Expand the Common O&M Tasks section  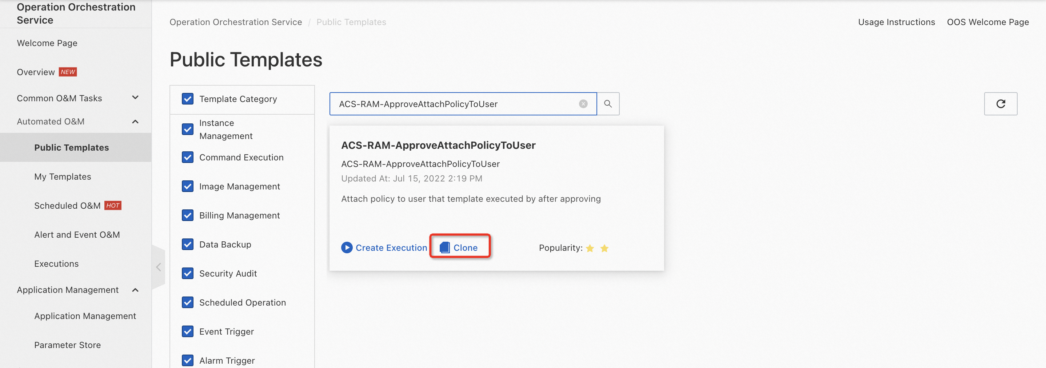135,98
